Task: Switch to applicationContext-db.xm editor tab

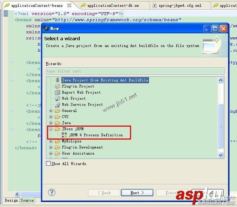Action: 113,6
